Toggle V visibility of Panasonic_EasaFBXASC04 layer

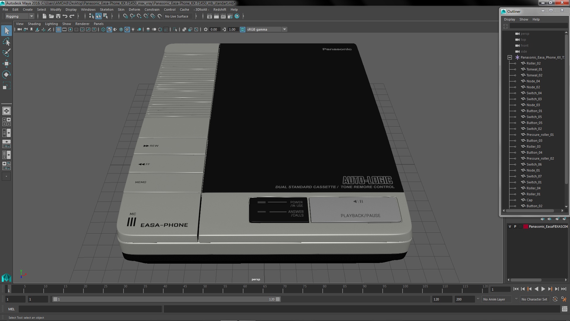click(x=510, y=226)
